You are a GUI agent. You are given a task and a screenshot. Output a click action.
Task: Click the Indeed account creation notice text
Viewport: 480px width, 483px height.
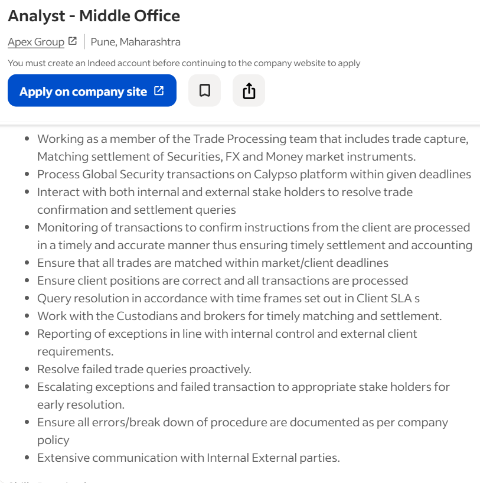184,63
